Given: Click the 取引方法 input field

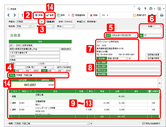Looking at the screenshot, I should [134, 70].
